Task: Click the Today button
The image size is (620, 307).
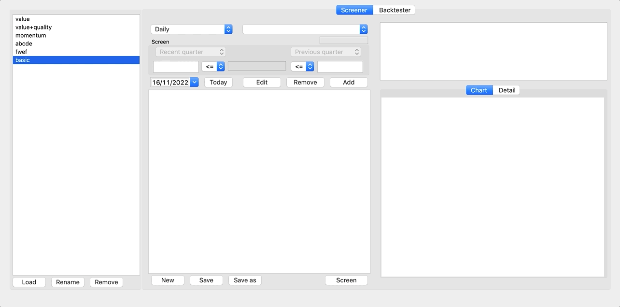Action: tap(218, 83)
